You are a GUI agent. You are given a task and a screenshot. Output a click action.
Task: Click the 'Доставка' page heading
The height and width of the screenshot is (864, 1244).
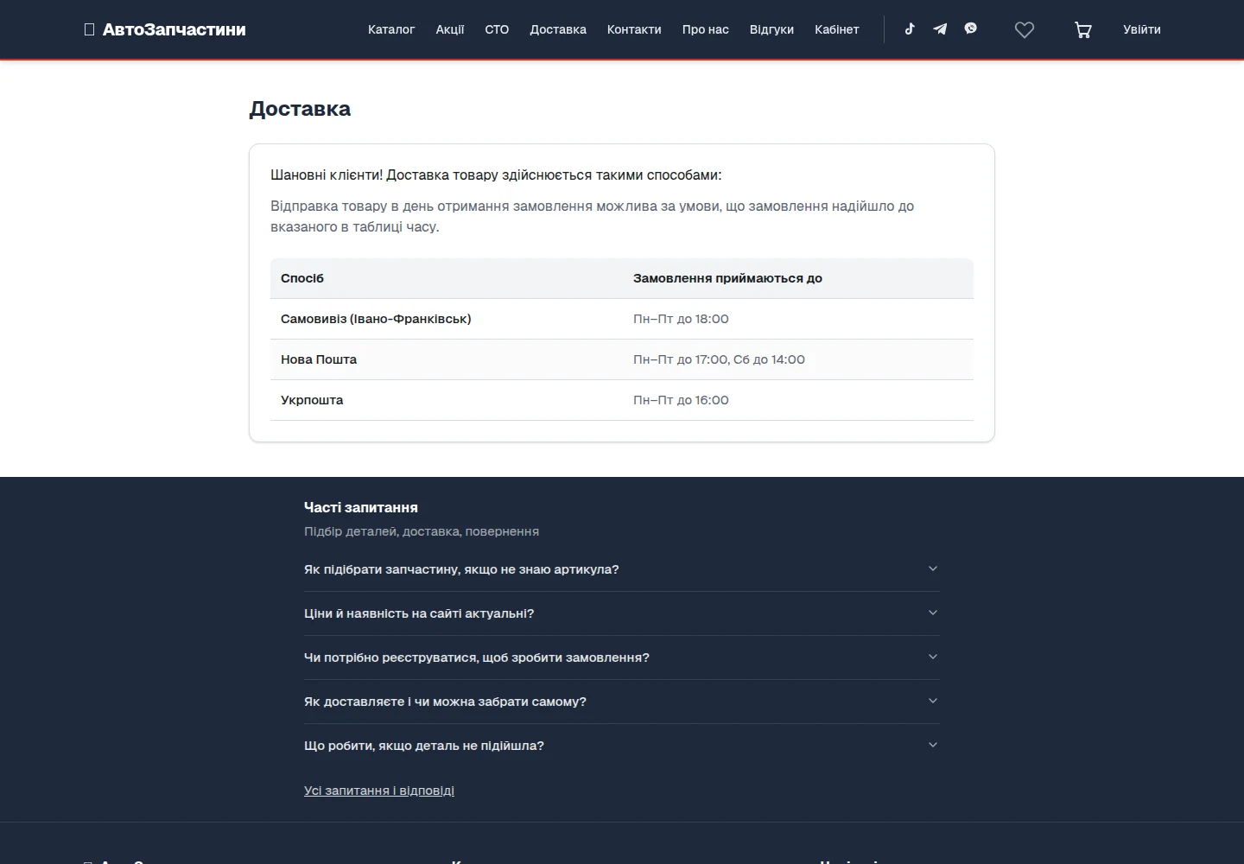point(300,109)
